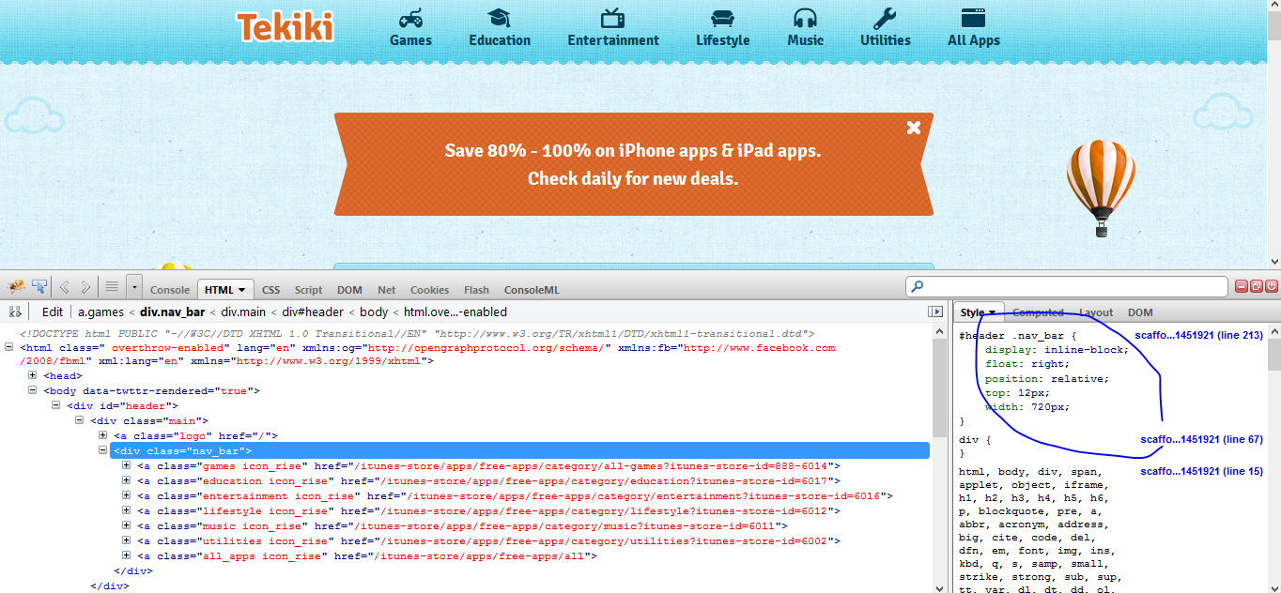
Task: Collapse the body node
Action: pos(34,390)
